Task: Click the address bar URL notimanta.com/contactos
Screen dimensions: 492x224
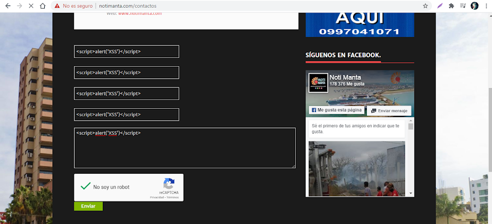Action: (x=128, y=6)
